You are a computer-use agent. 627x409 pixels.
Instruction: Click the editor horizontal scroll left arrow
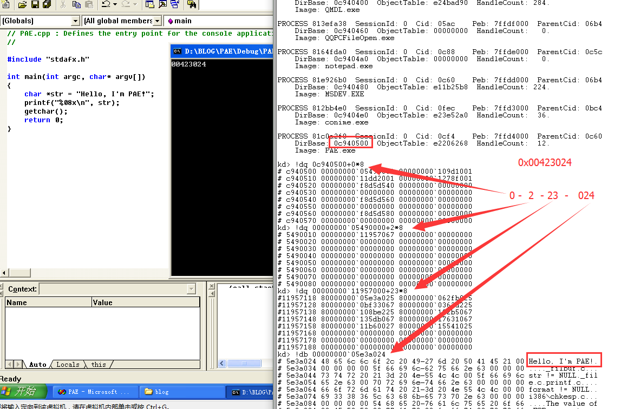(x=4, y=273)
